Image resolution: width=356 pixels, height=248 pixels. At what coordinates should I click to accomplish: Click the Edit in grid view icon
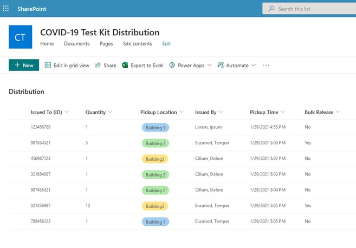tap(48, 66)
